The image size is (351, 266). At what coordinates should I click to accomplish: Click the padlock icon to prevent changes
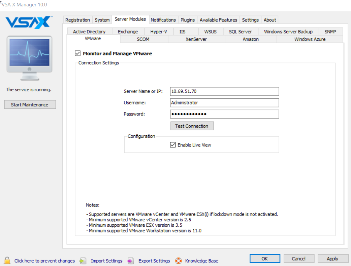click(x=7, y=260)
